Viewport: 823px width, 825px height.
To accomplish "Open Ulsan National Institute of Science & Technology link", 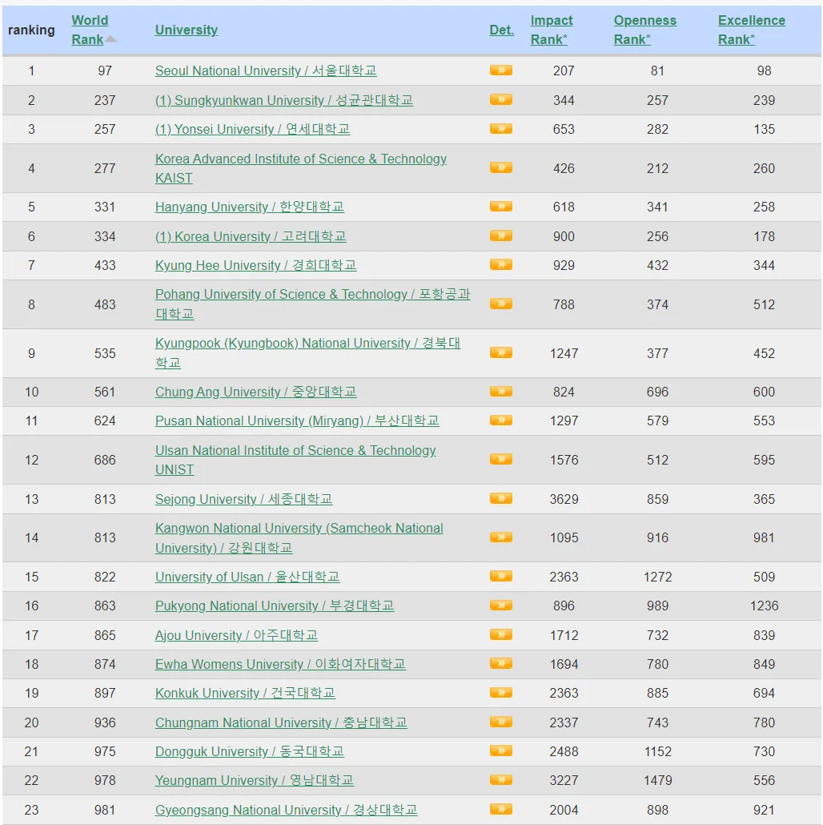I will point(295,460).
